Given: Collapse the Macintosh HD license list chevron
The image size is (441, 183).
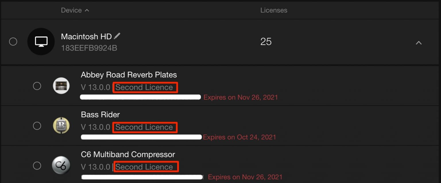Looking at the screenshot, I should [x=419, y=43].
